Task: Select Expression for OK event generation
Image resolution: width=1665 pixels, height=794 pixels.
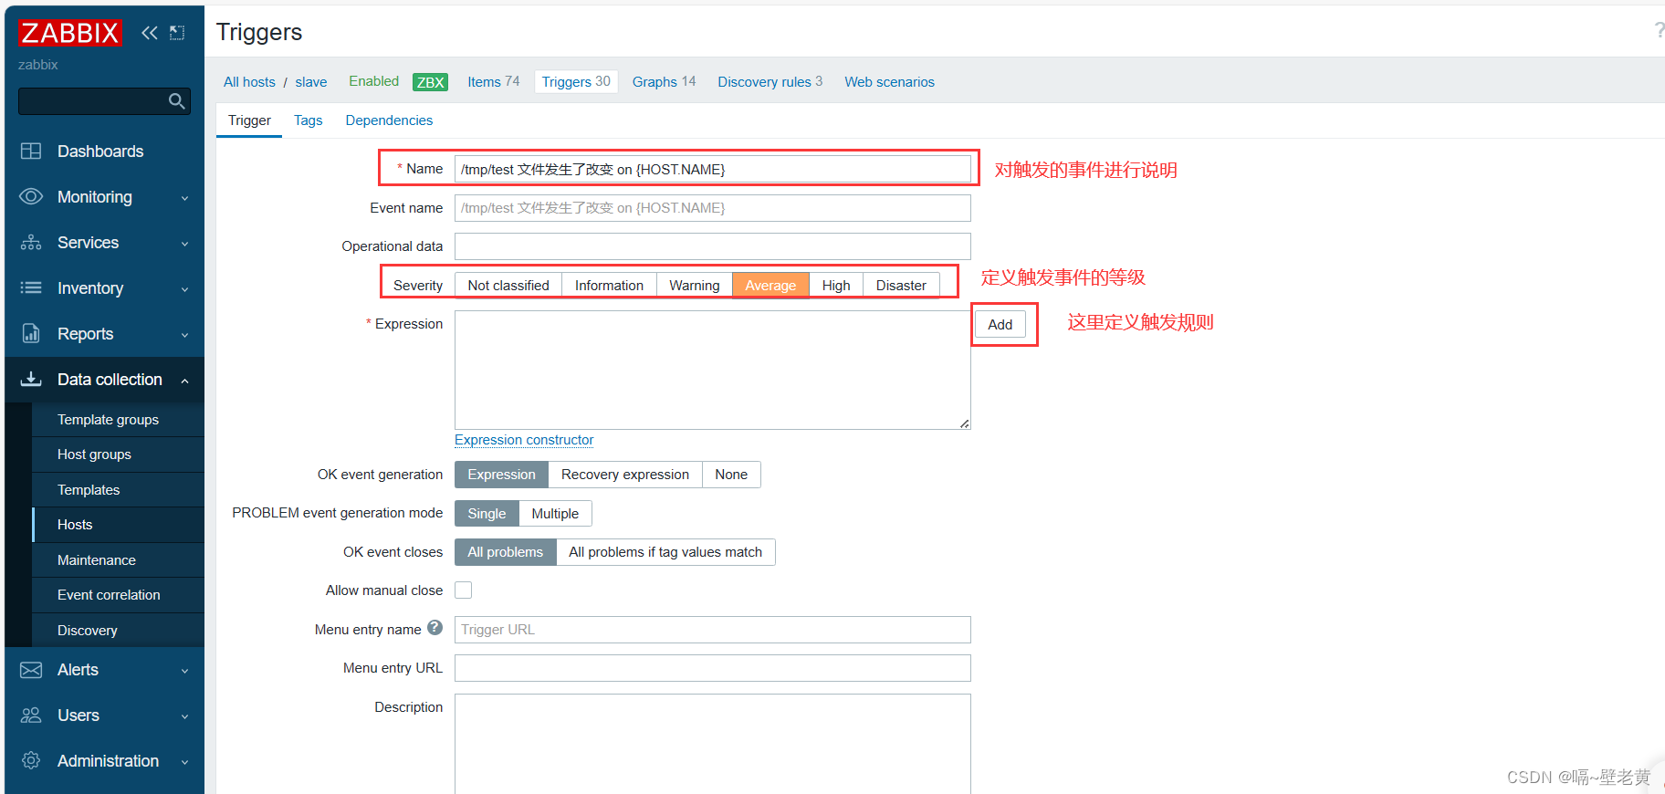Action: pyautogui.click(x=501, y=475)
